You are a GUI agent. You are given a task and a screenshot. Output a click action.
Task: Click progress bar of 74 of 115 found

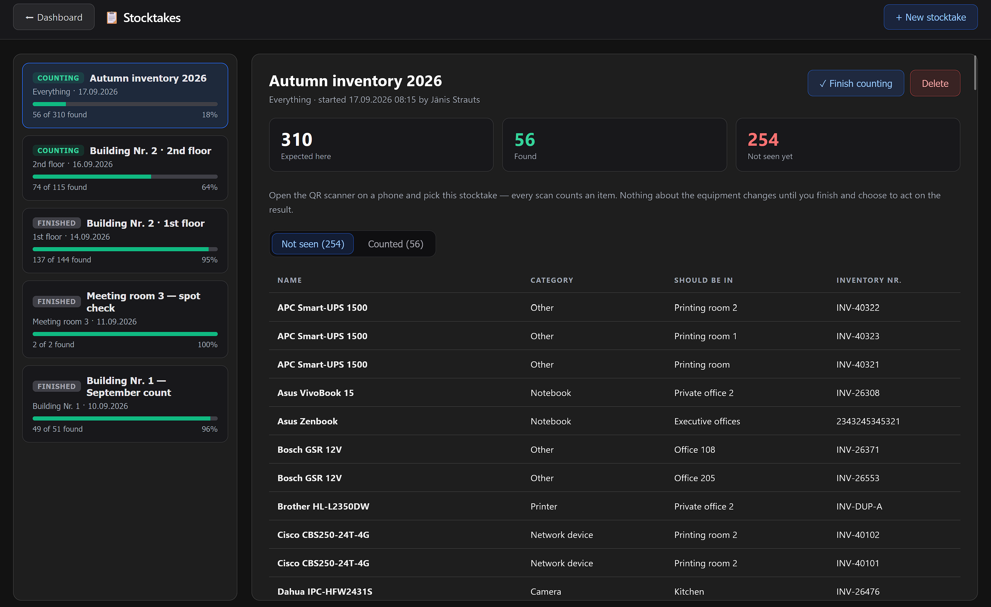pyautogui.click(x=125, y=177)
